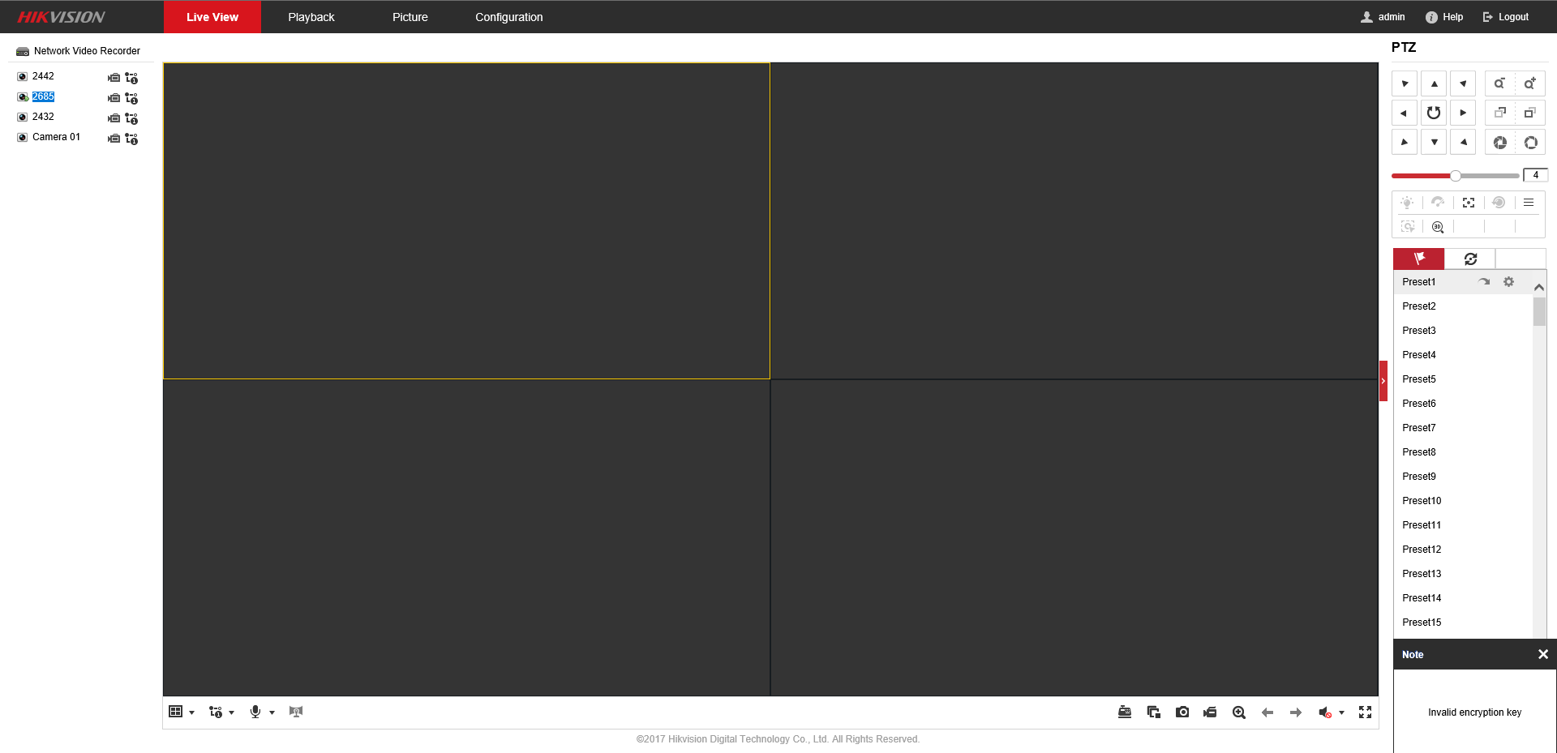1557x753 pixels.
Task: Click Logout in the top right
Action: pyautogui.click(x=1512, y=17)
